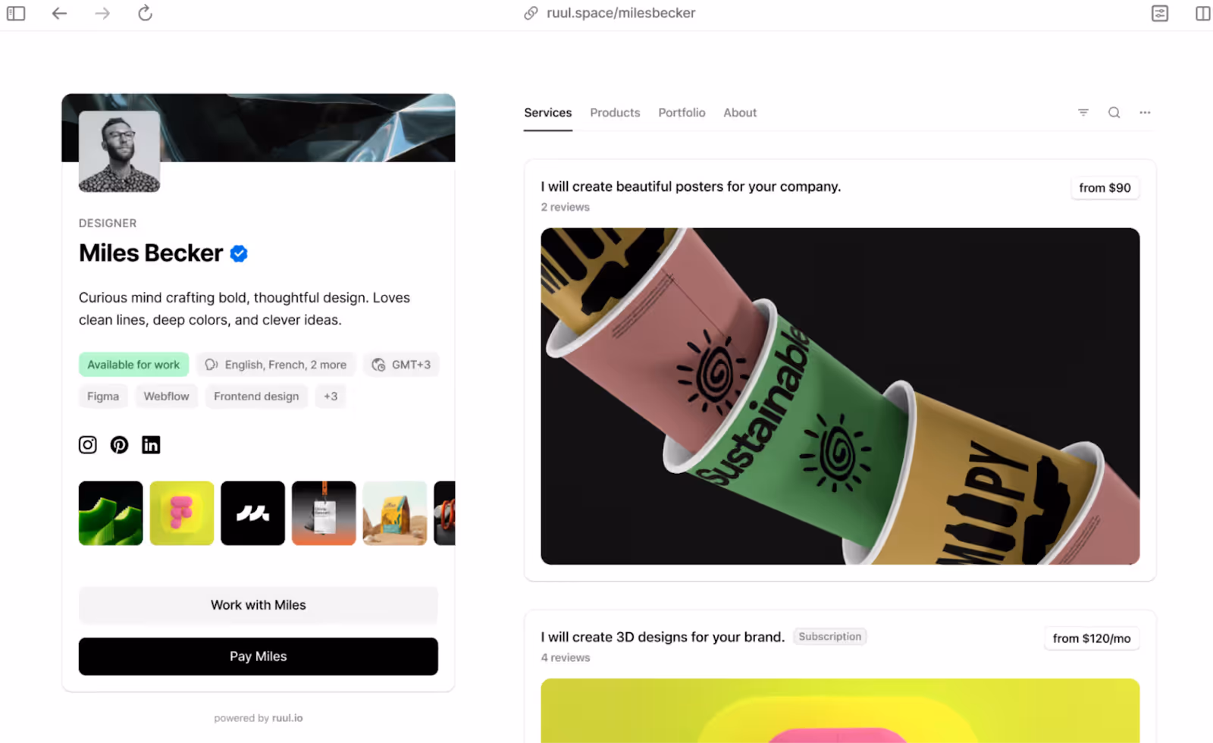Open the Instagram profile icon

tap(88, 445)
